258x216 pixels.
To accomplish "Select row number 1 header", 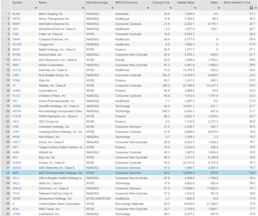I will click(x=6, y=14).
